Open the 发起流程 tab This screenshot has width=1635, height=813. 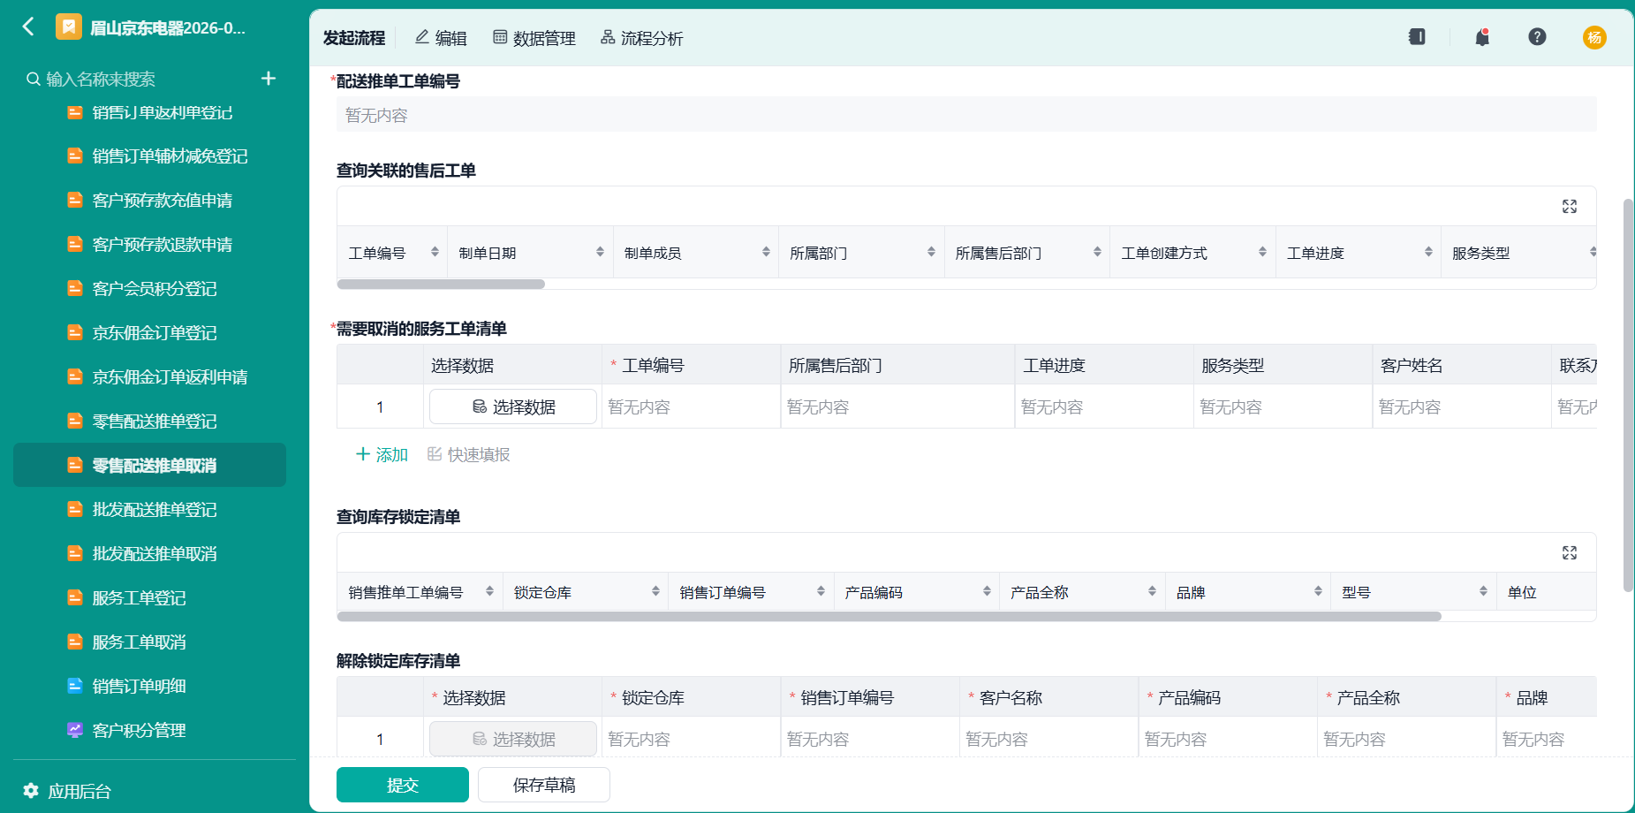click(354, 38)
